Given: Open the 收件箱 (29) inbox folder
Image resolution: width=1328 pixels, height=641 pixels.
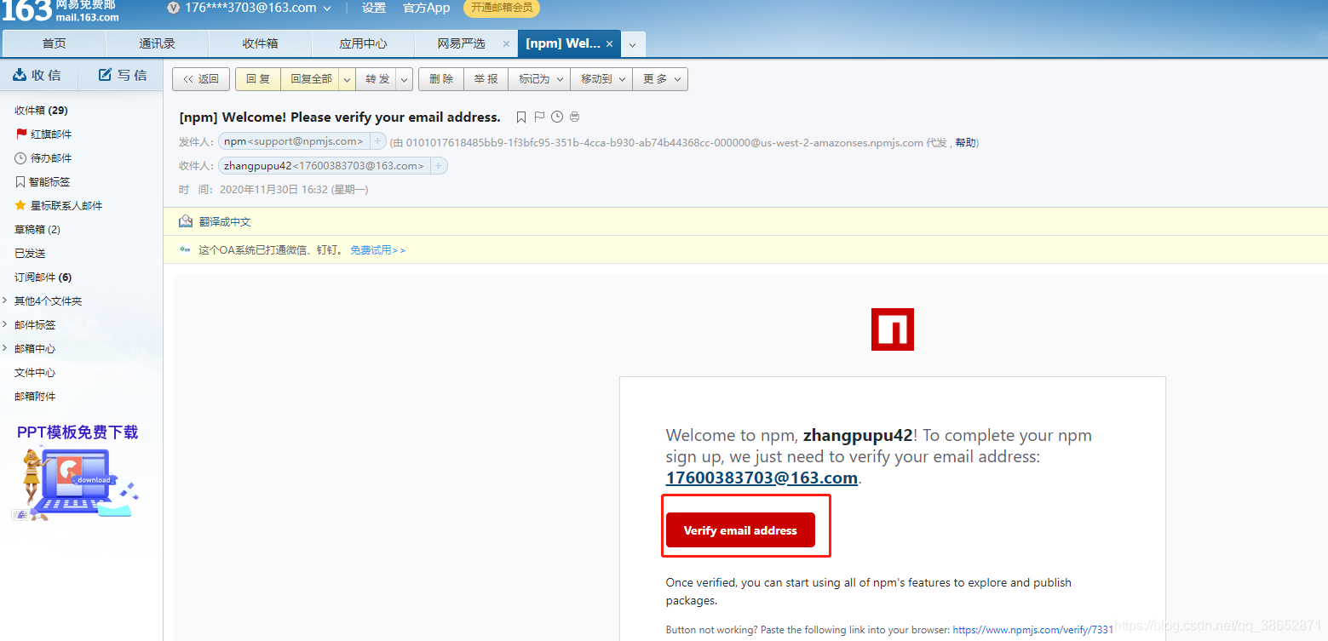Looking at the screenshot, I should click(x=41, y=110).
